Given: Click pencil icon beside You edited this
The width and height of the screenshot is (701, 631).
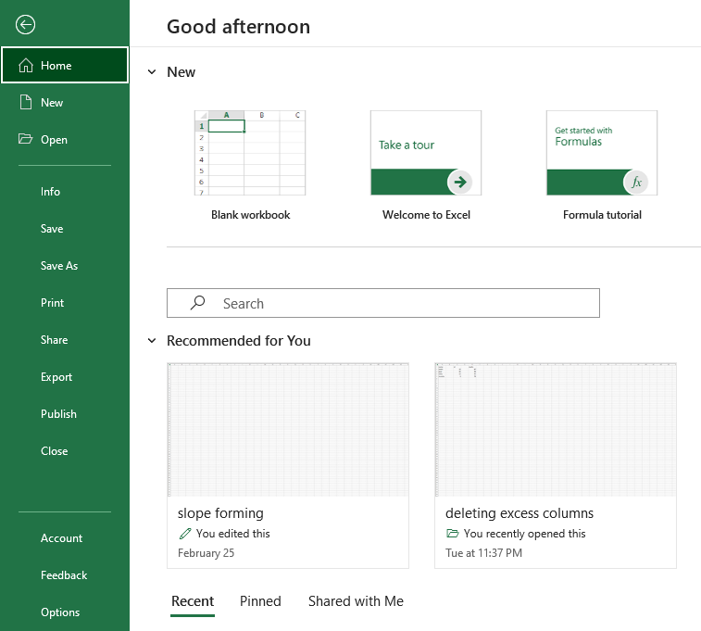Looking at the screenshot, I should pyautogui.click(x=185, y=534).
